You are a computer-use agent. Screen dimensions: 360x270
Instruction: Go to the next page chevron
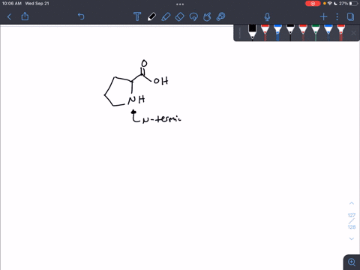pyautogui.click(x=352, y=238)
